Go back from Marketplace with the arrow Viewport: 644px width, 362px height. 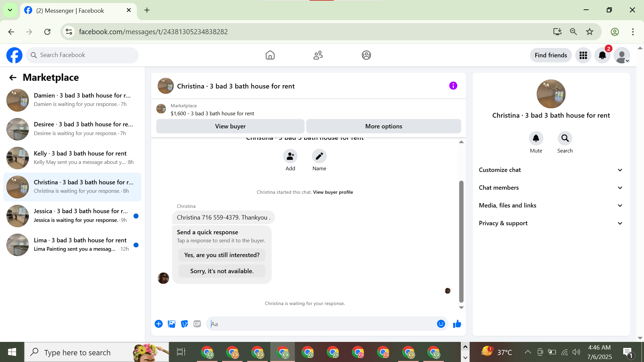pyautogui.click(x=13, y=78)
